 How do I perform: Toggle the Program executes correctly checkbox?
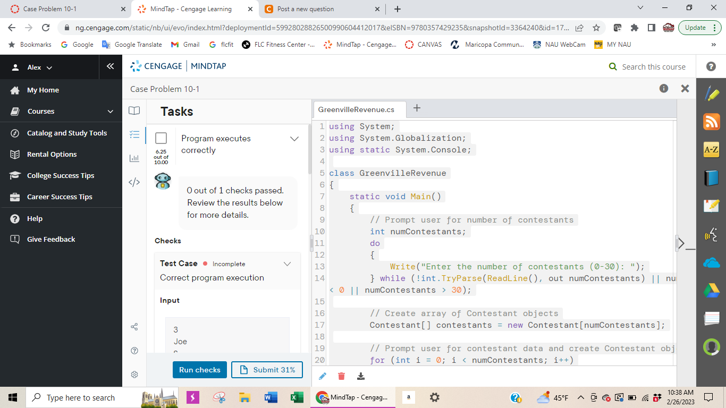[161, 139]
